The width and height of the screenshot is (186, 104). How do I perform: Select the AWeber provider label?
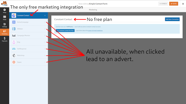point(20,29)
